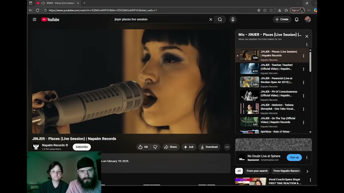Open Mix playlist options menu
The width and height of the screenshot is (344, 193).
(307, 45)
